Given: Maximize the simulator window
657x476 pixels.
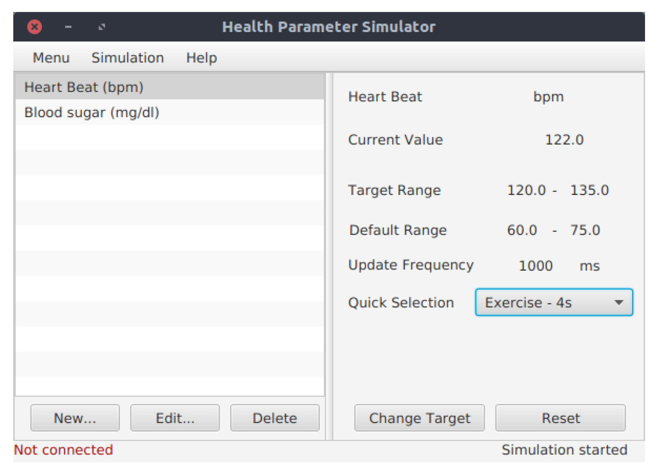Looking at the screenshot, I should 102,27.
